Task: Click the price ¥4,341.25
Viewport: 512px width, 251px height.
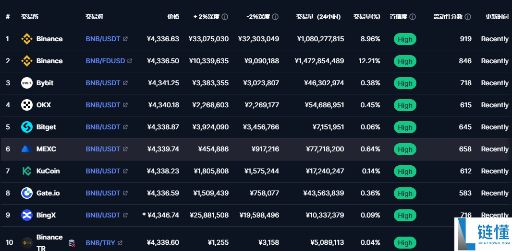Action: click(163, 83)
